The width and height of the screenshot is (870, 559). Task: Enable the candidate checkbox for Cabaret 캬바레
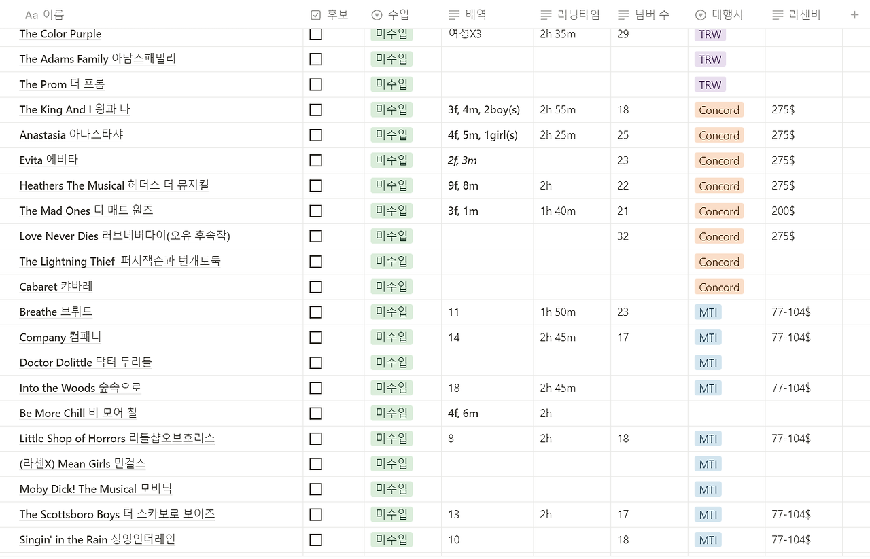315,287
